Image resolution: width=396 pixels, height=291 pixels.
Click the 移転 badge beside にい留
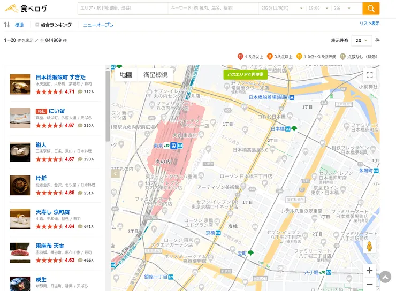41,111
